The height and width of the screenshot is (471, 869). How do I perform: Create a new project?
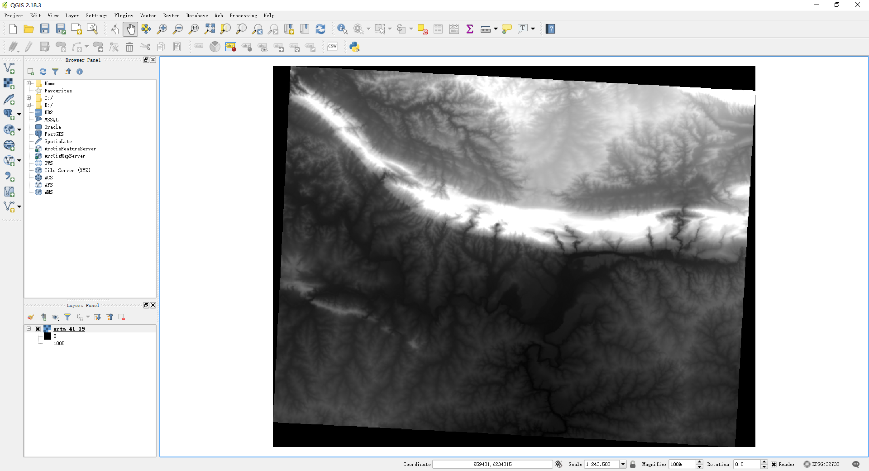point(13,29)
